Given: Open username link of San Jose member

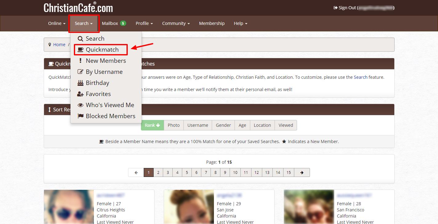Looking at the screenshot, I should coord(229,195).
